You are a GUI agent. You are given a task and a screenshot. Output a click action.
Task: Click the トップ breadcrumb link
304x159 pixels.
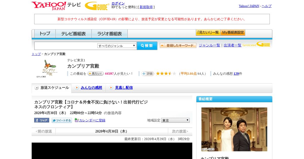pos(36,54)
